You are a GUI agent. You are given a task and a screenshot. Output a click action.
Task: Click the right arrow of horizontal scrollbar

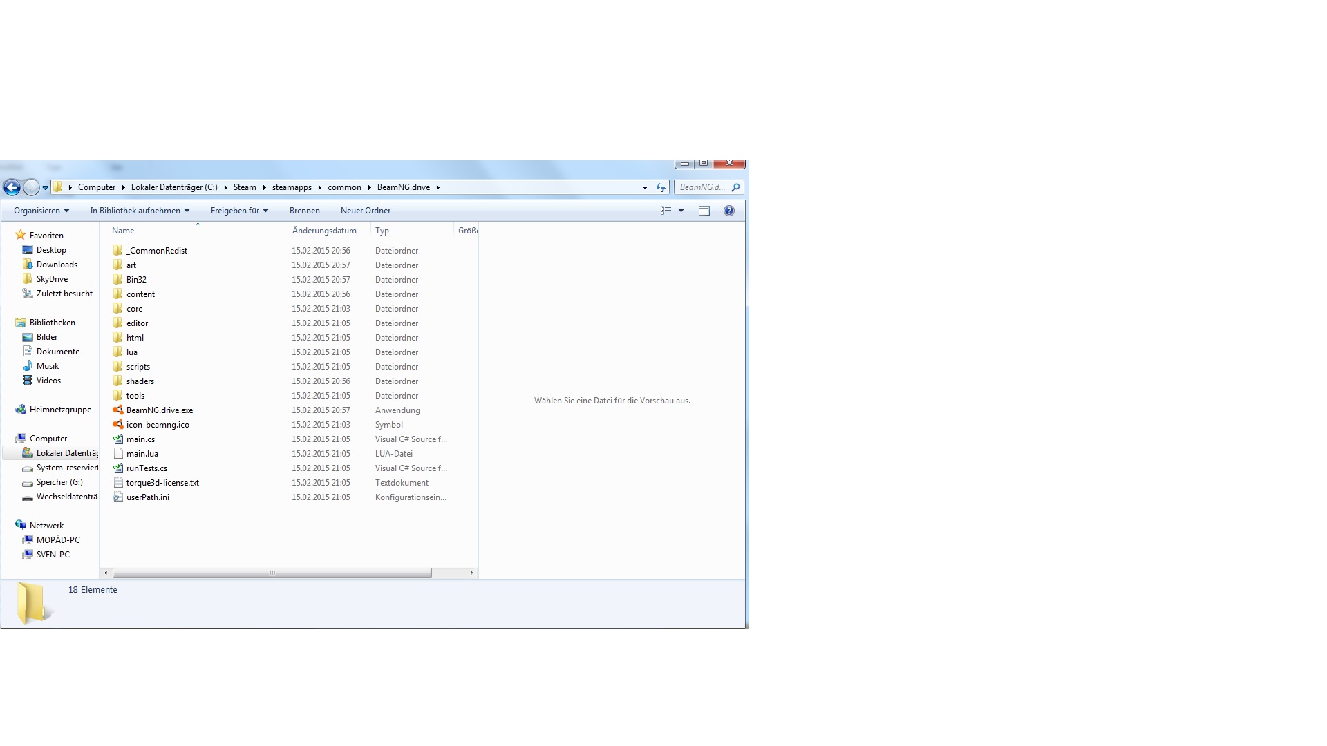(471, 573)
